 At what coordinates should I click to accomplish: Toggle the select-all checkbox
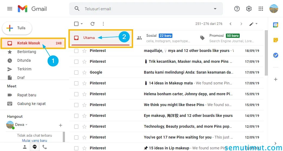point(76,24)
